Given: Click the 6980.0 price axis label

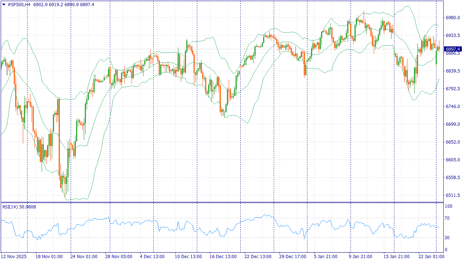Looking at the screenshot, I should coord(453,18).
